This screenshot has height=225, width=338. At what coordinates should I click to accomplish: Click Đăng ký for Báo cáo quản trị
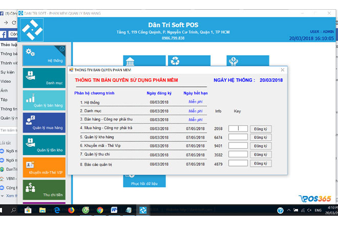point(261,164)
